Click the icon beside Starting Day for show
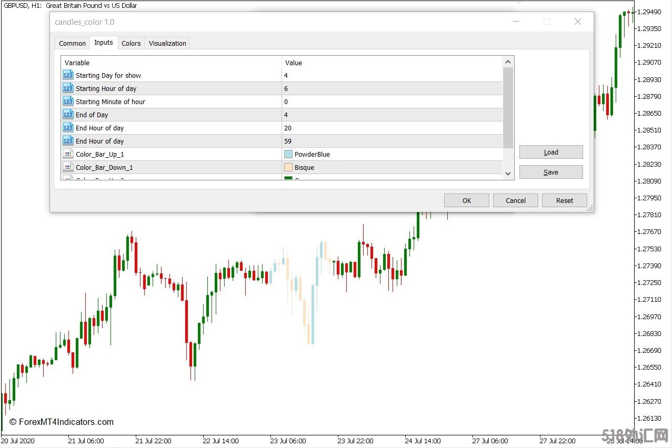Screen dimensions: 672x448 [68, 75]
